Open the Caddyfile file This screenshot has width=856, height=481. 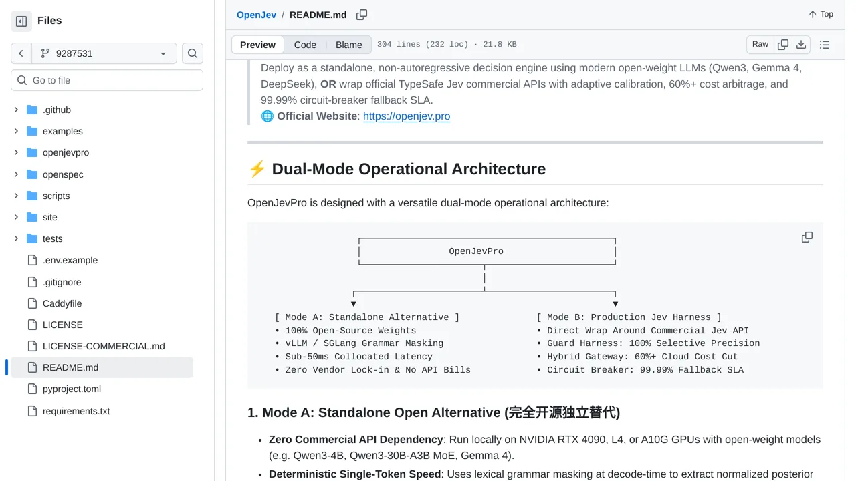click(x=62, y=303)
